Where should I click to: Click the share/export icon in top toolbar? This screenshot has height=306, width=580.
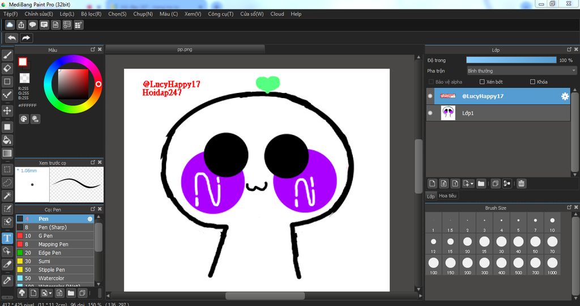[x=22, y=25]
